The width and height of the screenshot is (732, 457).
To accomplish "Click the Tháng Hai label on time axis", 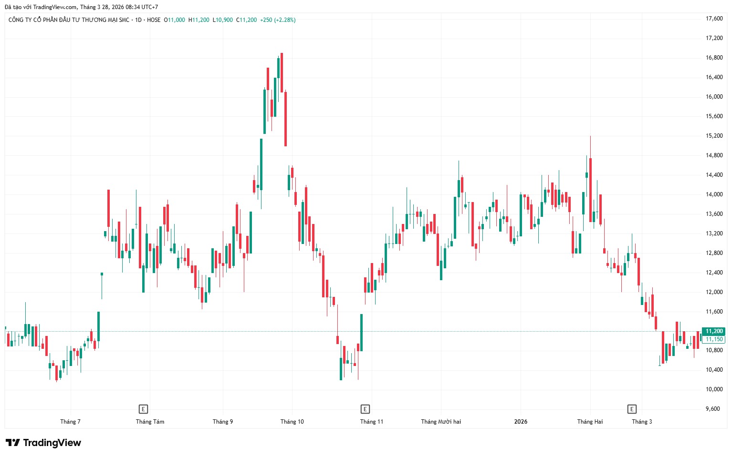I will coord(590,422).
